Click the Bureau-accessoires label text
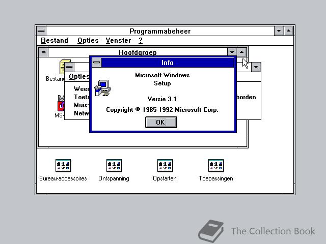326x244 pixels. click(63, 178)
